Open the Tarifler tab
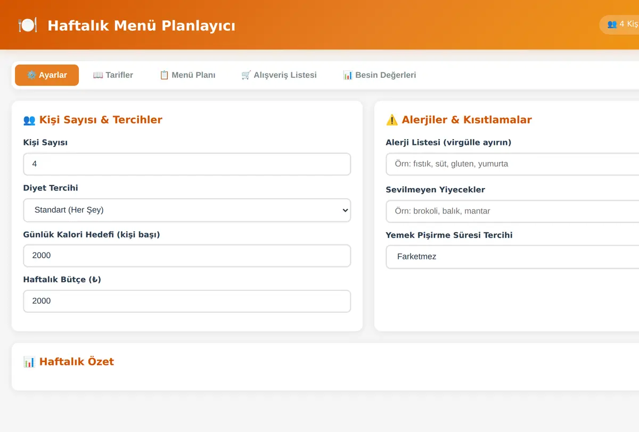The image size is (639, 432). click(113, 75)
